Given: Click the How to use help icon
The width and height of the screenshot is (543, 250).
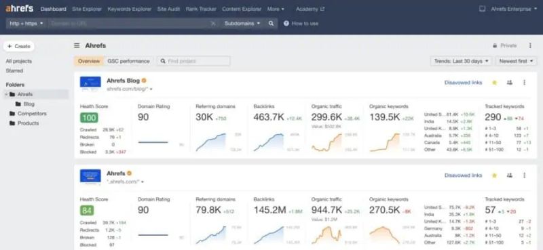Looking at the screenshot, I should click(286, 24).
